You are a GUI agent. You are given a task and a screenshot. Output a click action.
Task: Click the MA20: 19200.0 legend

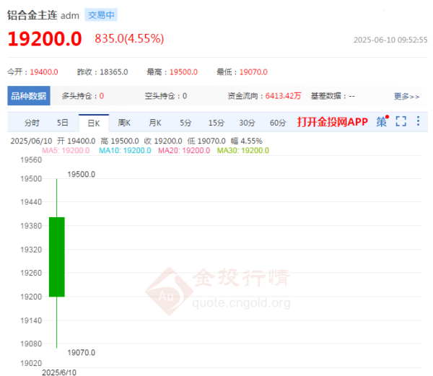pos(184,150)
